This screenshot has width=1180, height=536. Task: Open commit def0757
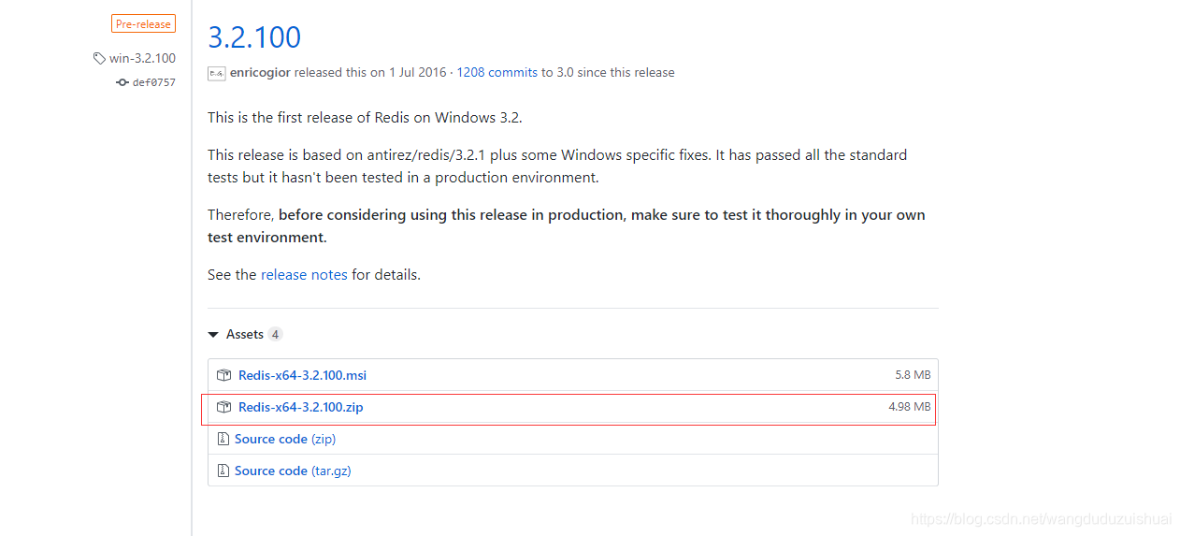pos(154,82)
